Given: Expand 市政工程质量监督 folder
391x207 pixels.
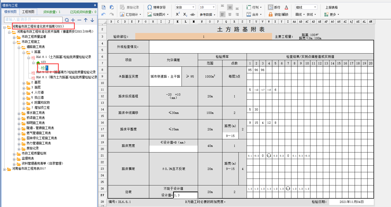Looking at the screenshot, I should click(14, 38).
